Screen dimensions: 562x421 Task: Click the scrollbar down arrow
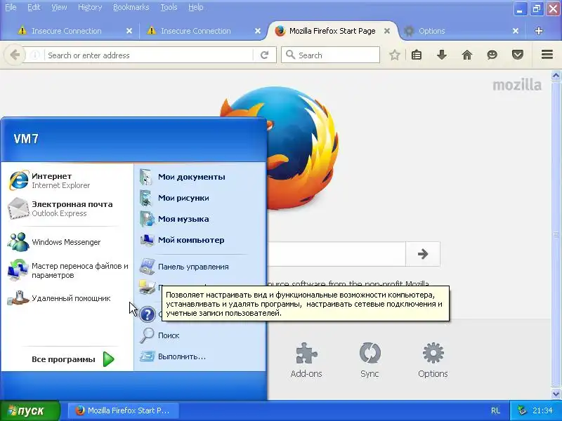(556, 394)
